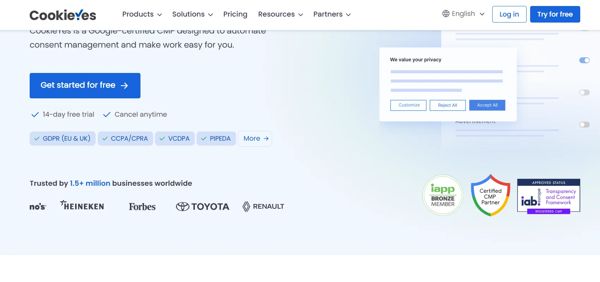The height and width of the screenshot is (282, 600).
Task: Click the globe language icon
Action: [446, 14]
